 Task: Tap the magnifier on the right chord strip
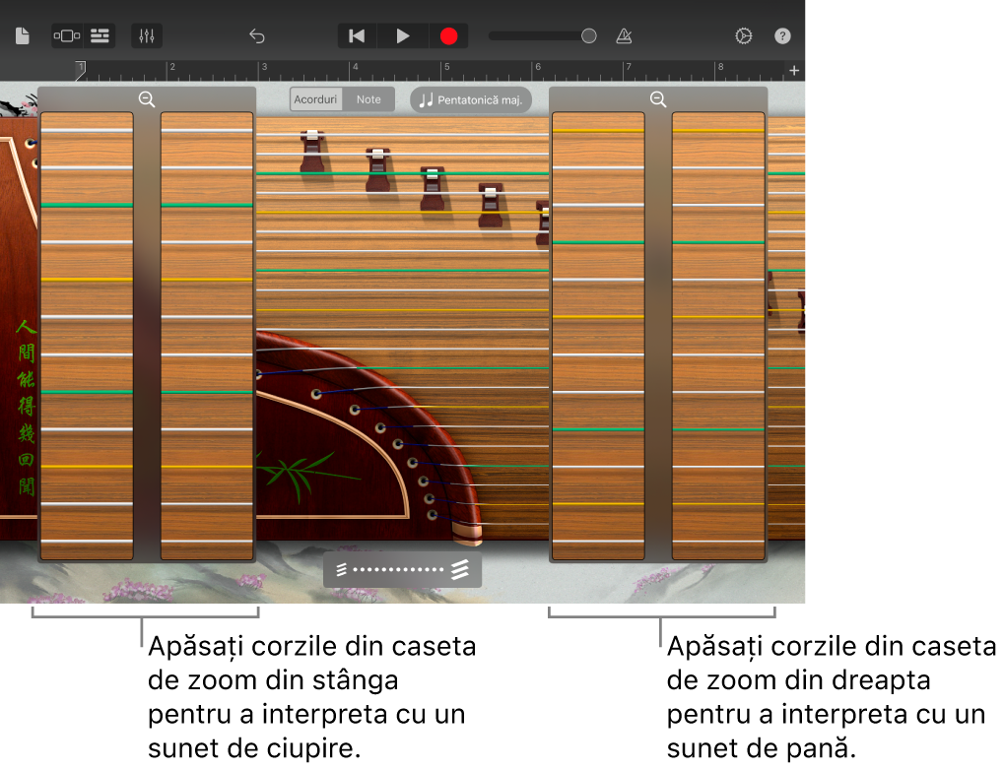[x=658, y=99]
